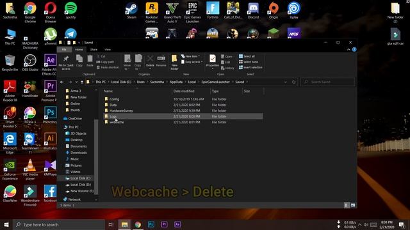Click Edit in the ribbon Open group
Screen dimensions: 410x230
pos(225,62)
